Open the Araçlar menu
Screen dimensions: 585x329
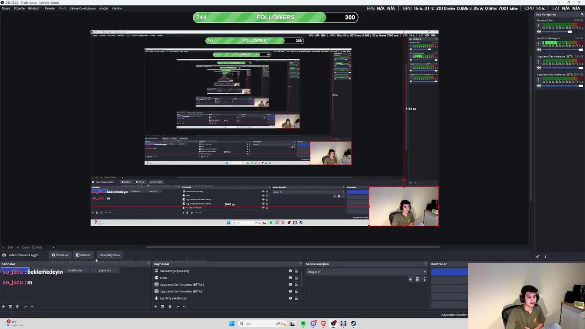coord(104,8)
